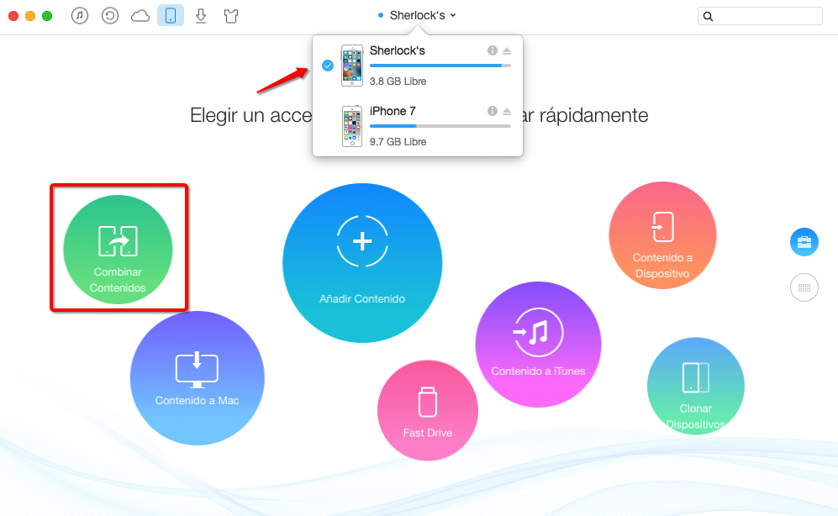Click the iPhone 7 device thumbnail
The height and width of the screenshot is (516, 838).
(x=352, y=126)
